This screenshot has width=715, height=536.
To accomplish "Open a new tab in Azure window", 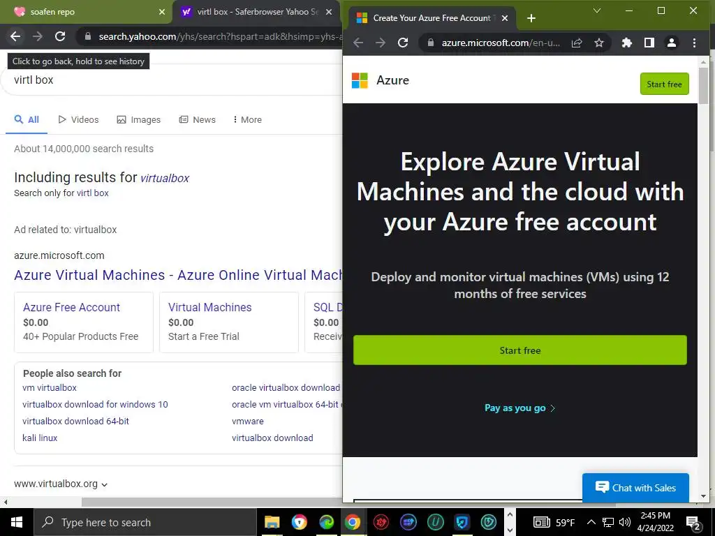I will pos(531,17).
